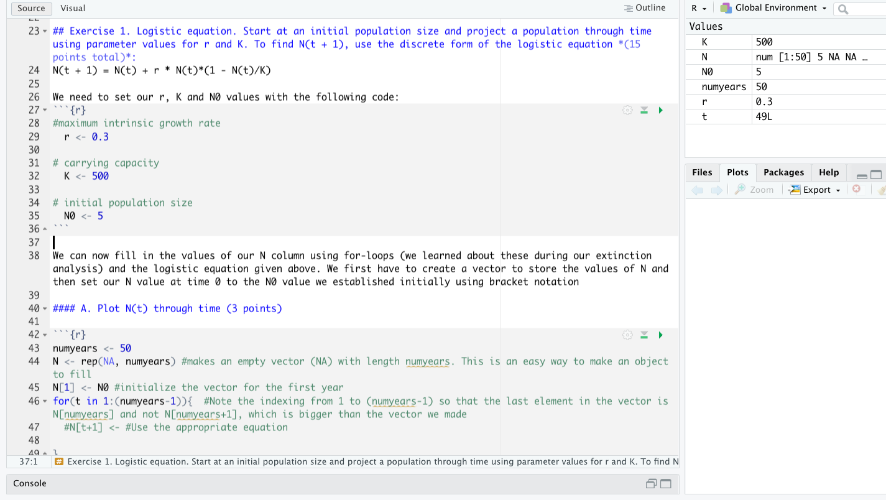Open the Help tab
886x500 pixels.
tap(829, 172)
